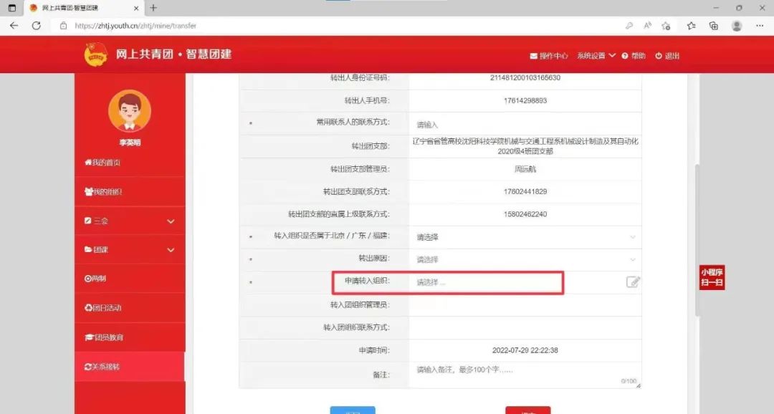Open 转入组织是否属于北京/广东/福建 dropdown
Screen dimensions: 774x414
point(525,237)
